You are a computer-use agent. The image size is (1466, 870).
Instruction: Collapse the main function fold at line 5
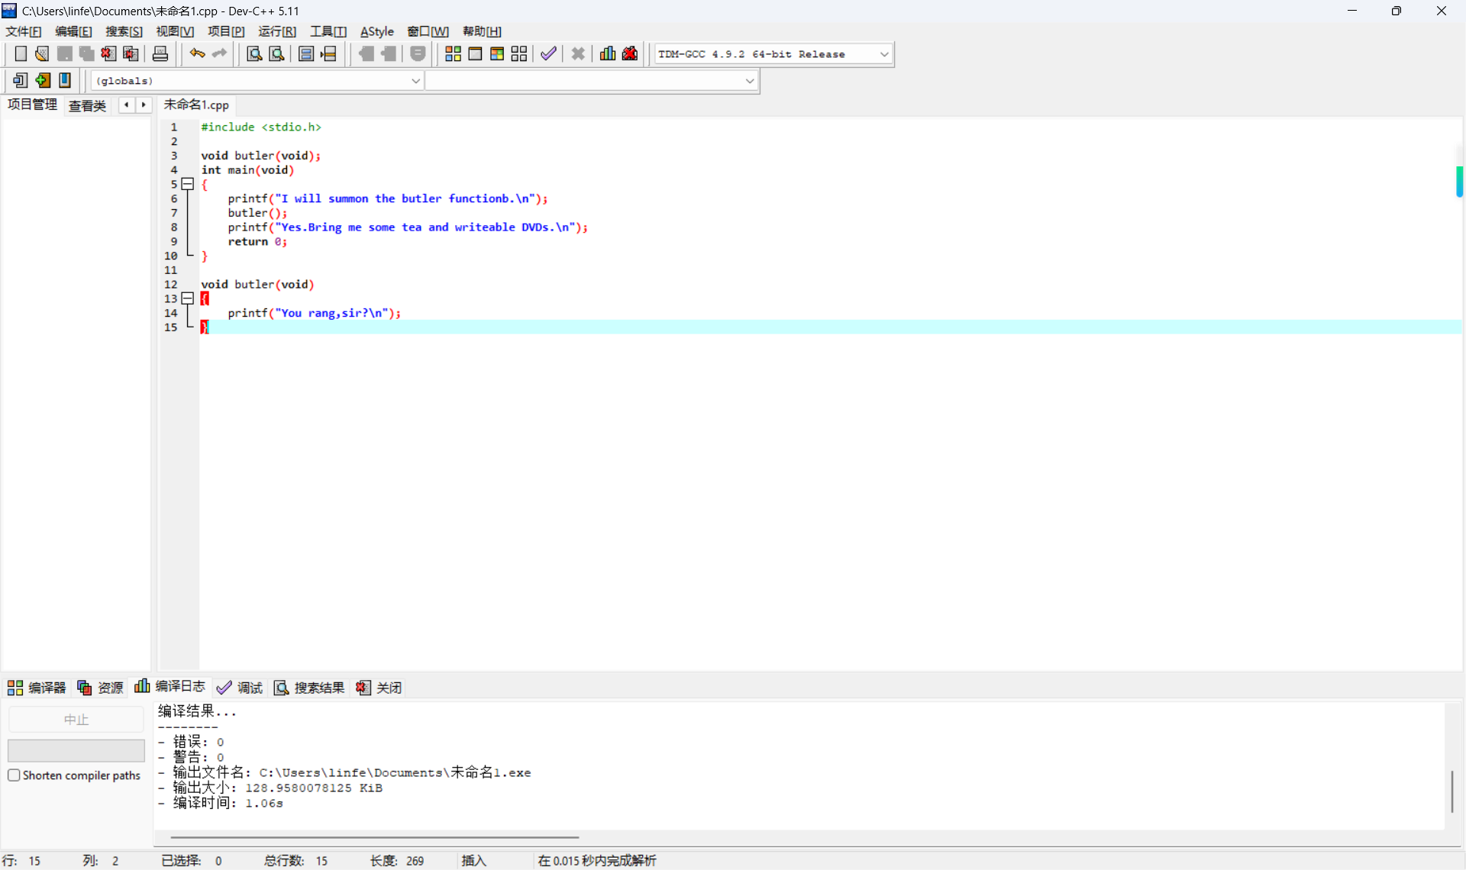pos(187,184)
